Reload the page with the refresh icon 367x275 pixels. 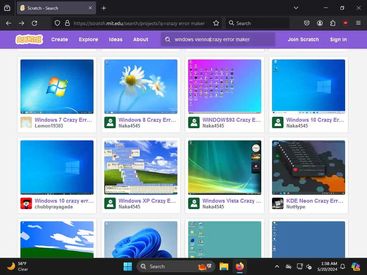pos(34,23)
